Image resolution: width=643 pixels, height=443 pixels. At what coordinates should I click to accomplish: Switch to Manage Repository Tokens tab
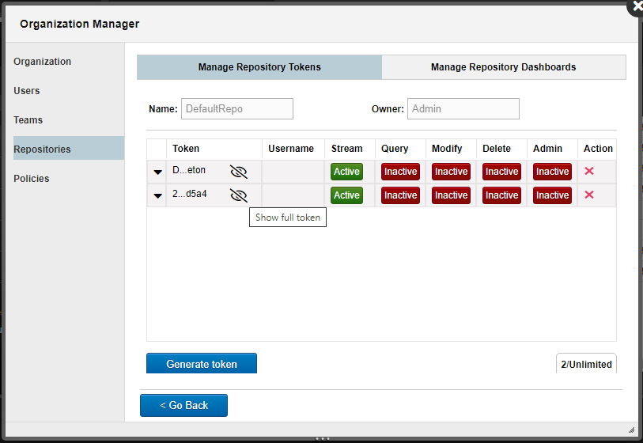pos(259,67)
